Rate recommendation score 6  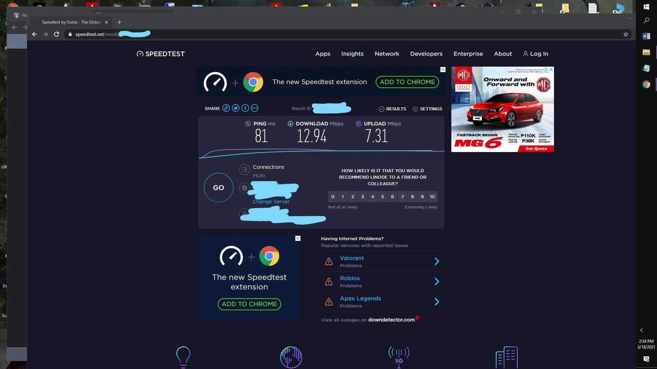point(392,196)
